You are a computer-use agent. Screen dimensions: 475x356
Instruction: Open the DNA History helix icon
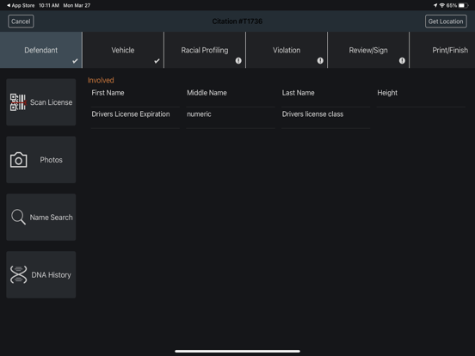point(18,274)
